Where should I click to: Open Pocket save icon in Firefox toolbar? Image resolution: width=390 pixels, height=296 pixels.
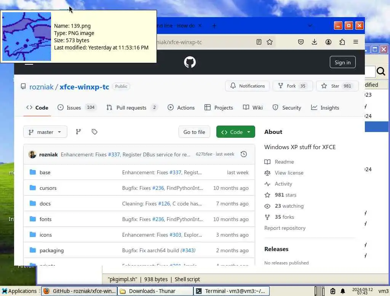[x=301, y=42]
